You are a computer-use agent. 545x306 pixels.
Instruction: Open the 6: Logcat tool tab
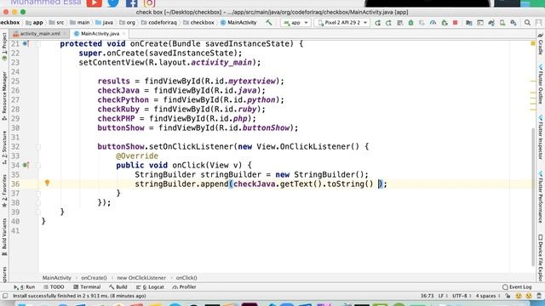click(x=150, y=287)
